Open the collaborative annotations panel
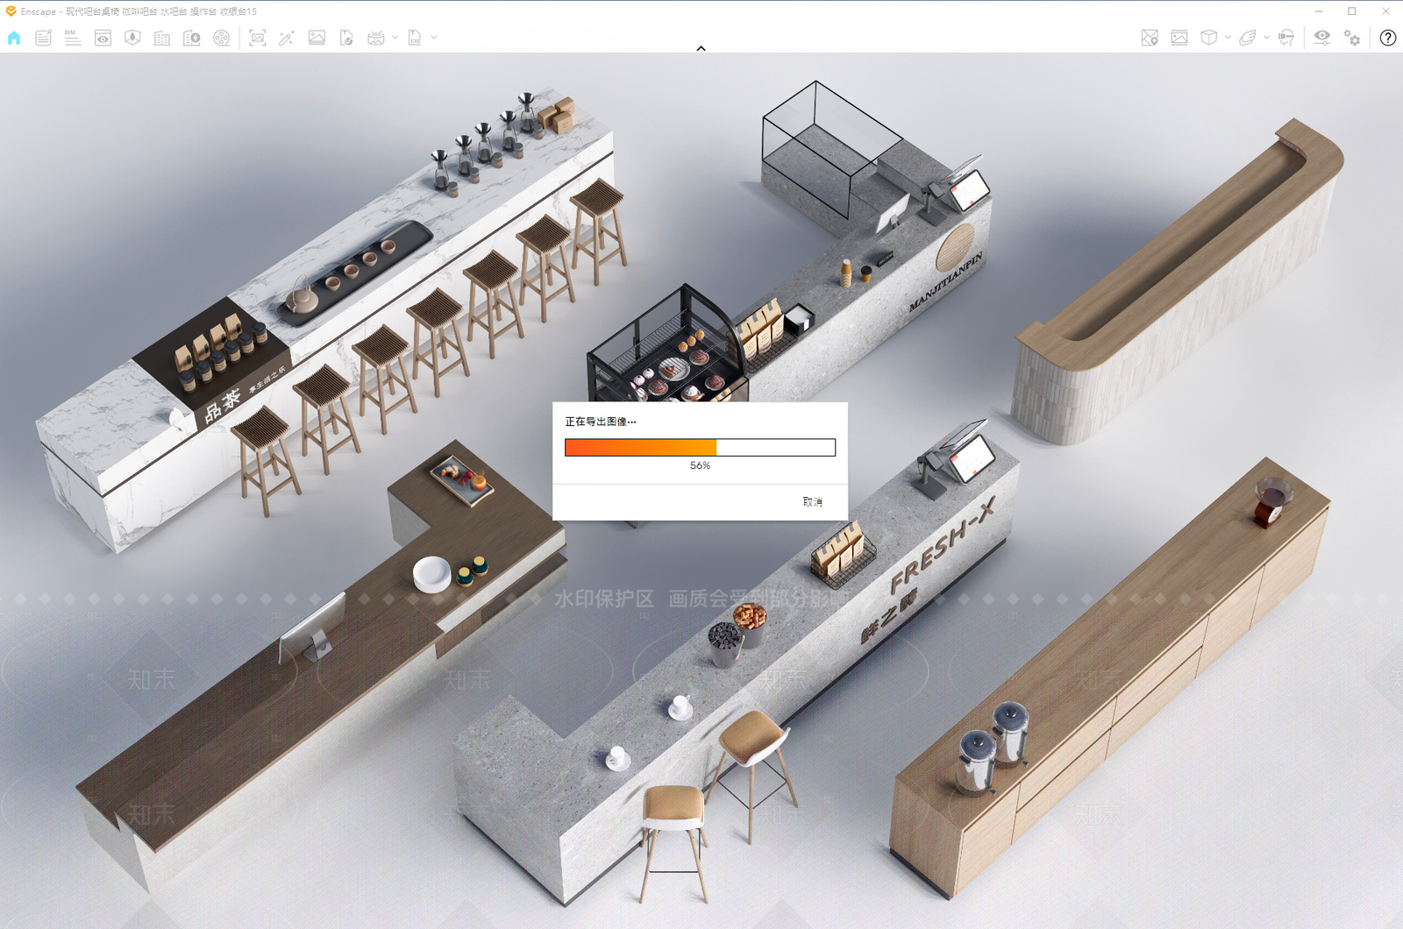The height and width of the screenshot is (929, 1403). (43, 38)
